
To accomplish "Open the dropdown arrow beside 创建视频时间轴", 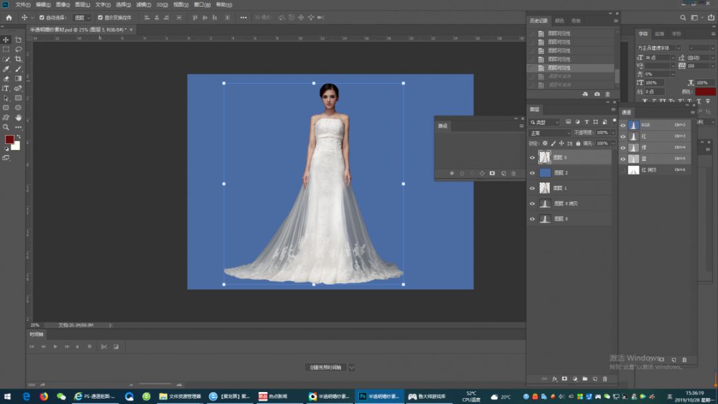I will 352,367.
